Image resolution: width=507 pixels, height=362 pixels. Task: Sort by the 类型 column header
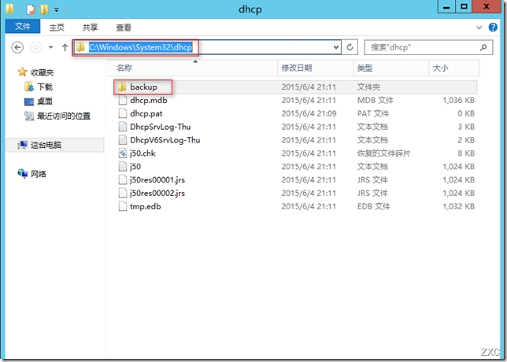(x=391, y=68)
